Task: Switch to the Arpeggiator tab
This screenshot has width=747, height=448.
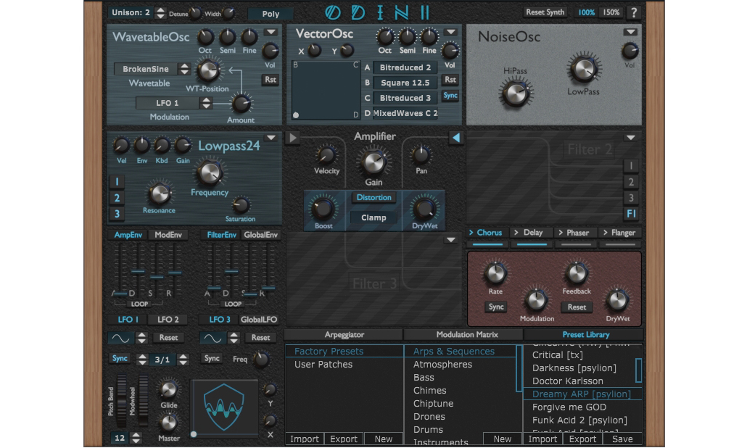Action: (344, 335)
